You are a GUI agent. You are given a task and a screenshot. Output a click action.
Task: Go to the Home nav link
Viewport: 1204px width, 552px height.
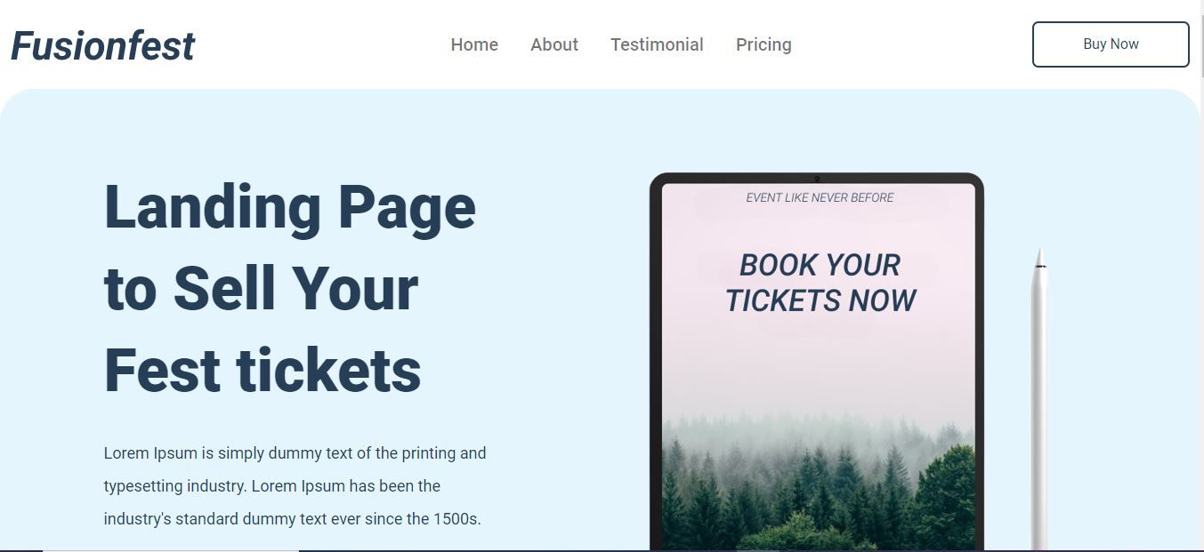tap(474, 44)
